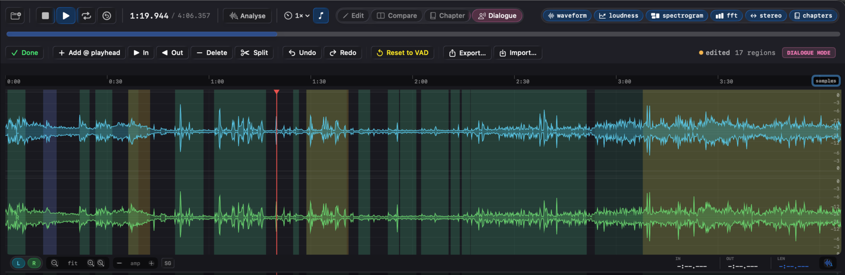Image resolution: width=845 pixels, height=275 pixels.
Task: Toggle the loudness view
Action: tap(618, 16)
